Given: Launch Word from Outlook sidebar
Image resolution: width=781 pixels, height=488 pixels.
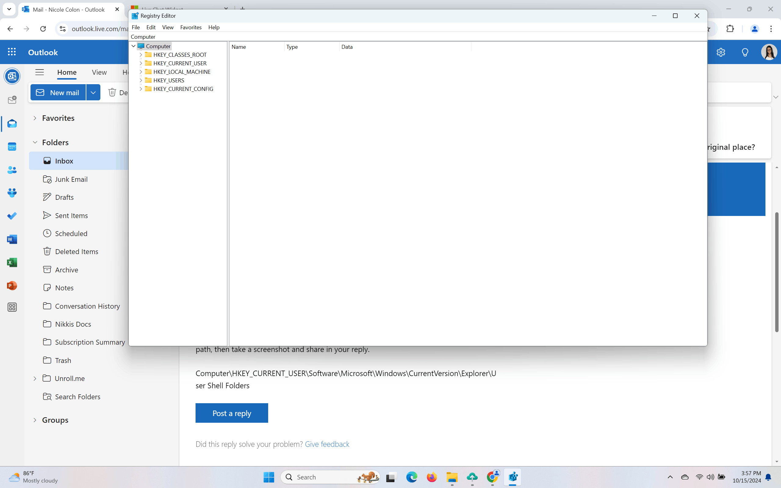Looking at the screenshot, I should [x=12, y=239].
